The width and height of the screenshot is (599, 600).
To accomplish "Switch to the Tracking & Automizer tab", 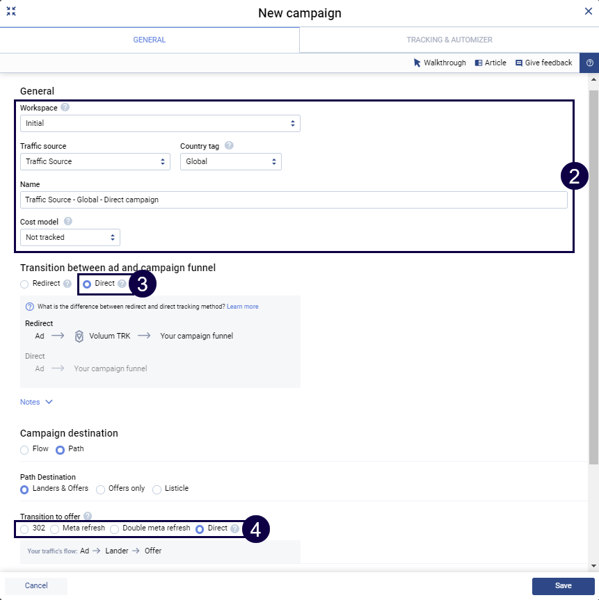I will (449, 40).
